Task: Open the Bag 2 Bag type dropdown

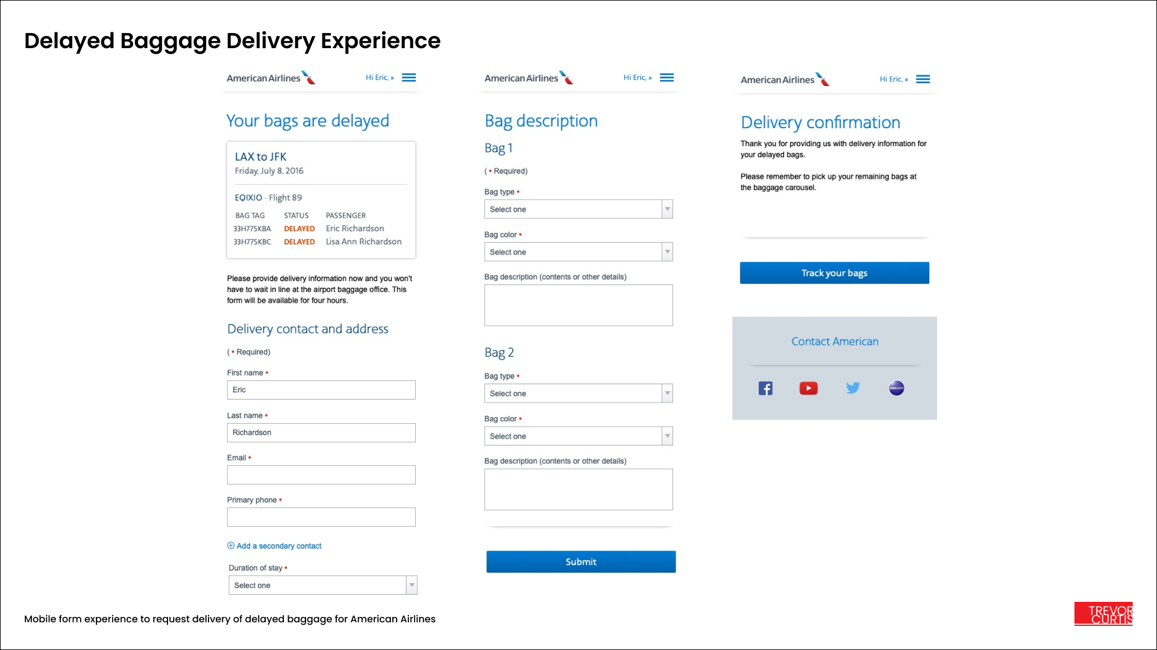Action: [578, 394]
